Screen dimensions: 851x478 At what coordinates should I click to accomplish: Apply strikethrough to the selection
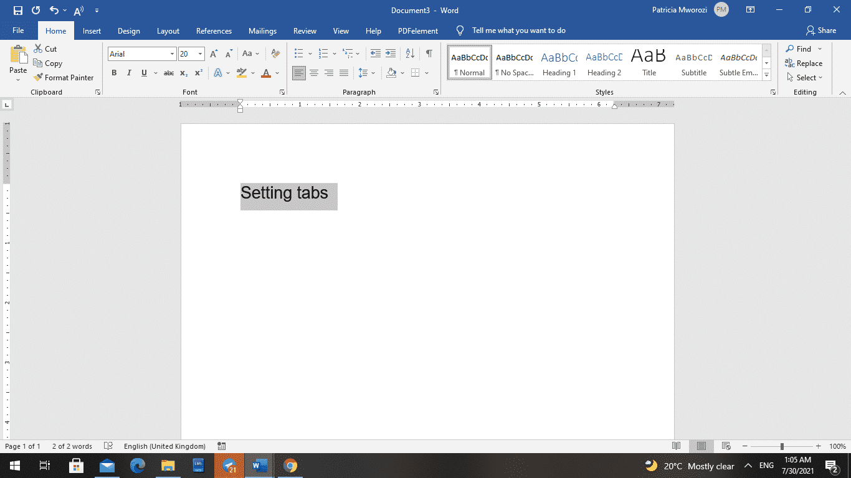(168, 73)
